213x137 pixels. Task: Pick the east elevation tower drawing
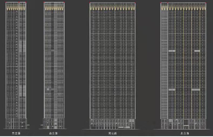16,65
